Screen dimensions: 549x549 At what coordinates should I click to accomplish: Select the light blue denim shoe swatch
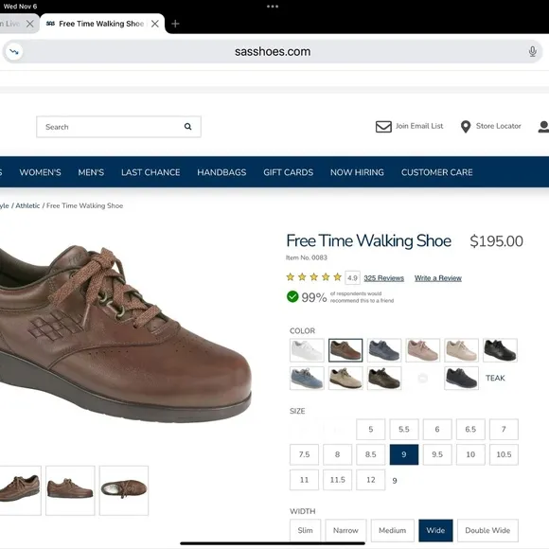(307, 378)
